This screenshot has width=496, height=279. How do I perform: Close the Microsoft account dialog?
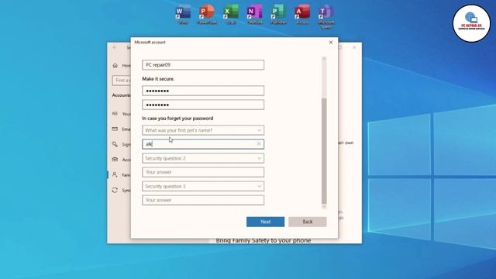(x=331, y=42)
